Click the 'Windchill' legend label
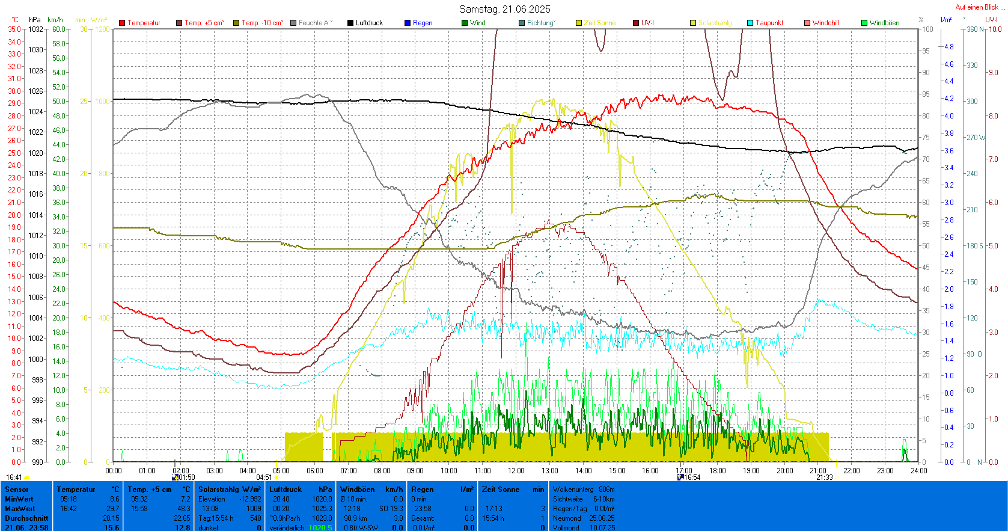Viewport: 1008px width, 531px height. coord(826,23)
